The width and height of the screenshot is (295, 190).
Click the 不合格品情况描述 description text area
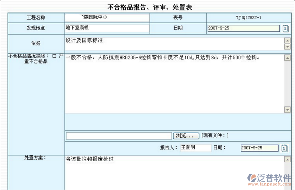174,84
